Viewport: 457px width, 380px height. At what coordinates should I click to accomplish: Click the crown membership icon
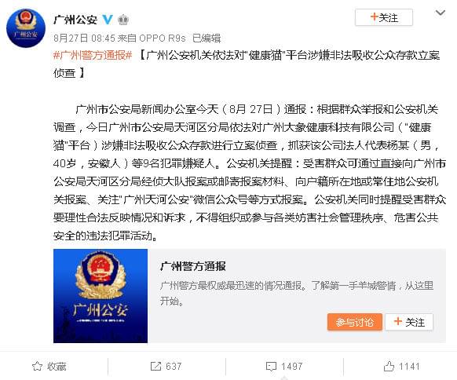(x=123, y=20)
